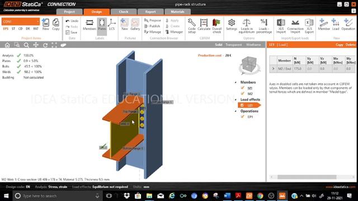Open the Manager tool
358x201 pixels.
tap(174, 32)
